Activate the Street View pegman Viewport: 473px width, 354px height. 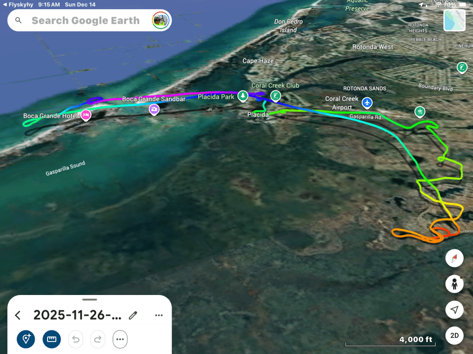[x=455, y=284]
